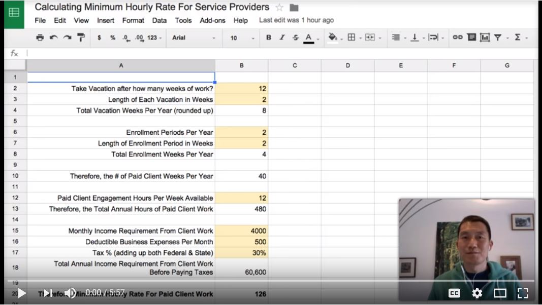Click the Functions sigma icon
The width and height of the screenshot is (542, 305).
point(519,38)
